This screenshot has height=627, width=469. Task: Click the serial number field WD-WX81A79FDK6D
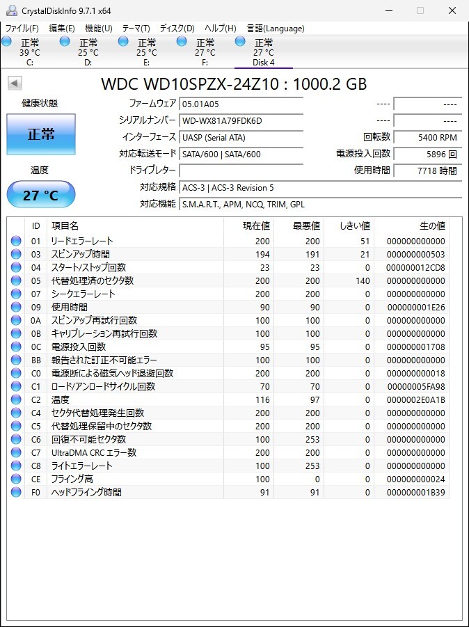coord(241,121)
